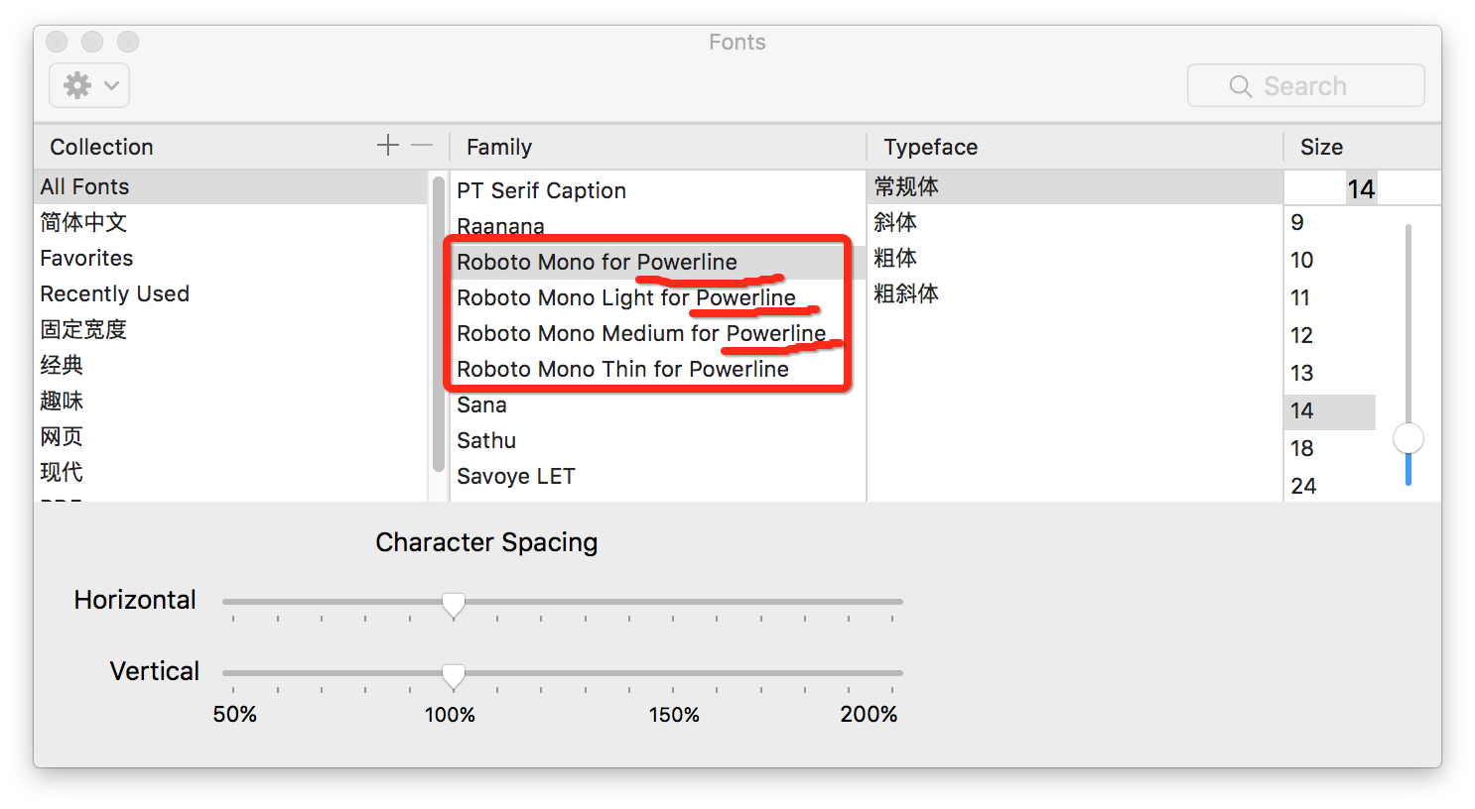Screen dimensions: 1475x809
Task: Click the Typeface column header
Action: [1075, 147]
